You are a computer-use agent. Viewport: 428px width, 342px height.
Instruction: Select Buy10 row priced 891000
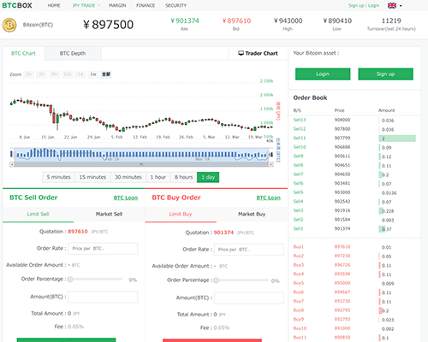[354, 328]
